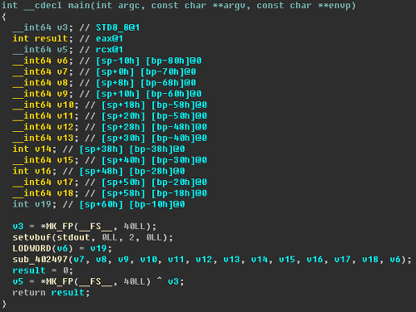Click v7 argument in sub_402497 call
This screenshot has height=312, width=416.
[79, 260]
